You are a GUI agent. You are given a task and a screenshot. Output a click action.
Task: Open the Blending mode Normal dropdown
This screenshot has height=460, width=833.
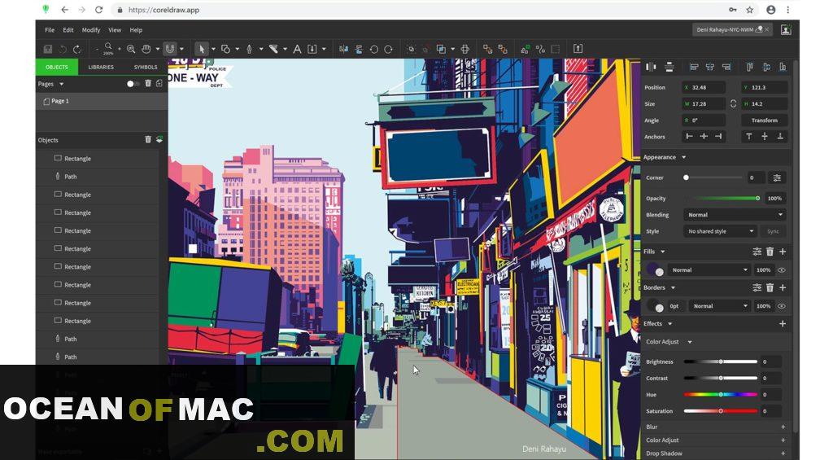(735, 215)
